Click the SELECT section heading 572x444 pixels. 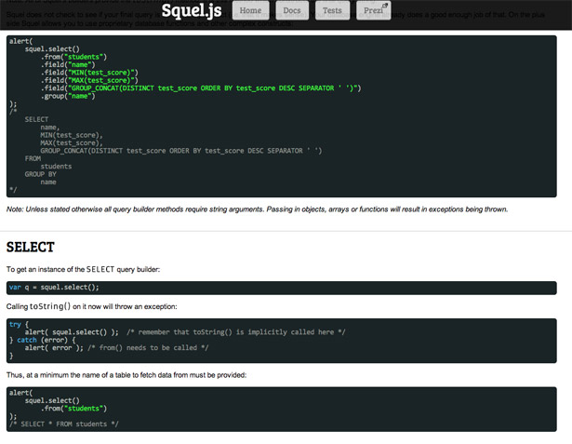(31, 248)
